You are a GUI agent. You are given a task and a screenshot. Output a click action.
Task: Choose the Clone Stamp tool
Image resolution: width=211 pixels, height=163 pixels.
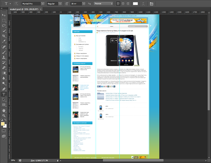pyautogui.click(x=4, y=57)
